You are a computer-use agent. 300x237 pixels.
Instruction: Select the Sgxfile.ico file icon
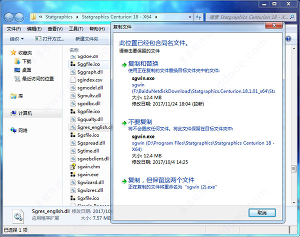pyautogui.click(x=73, y=198)
